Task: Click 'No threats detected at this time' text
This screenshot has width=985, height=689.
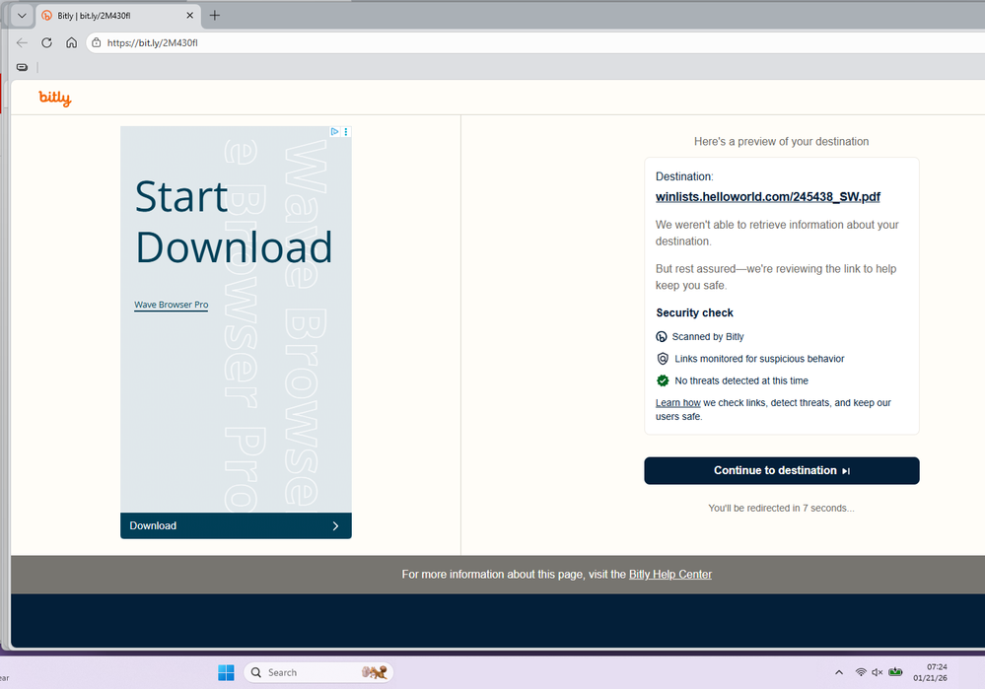Action: point(741,380)
